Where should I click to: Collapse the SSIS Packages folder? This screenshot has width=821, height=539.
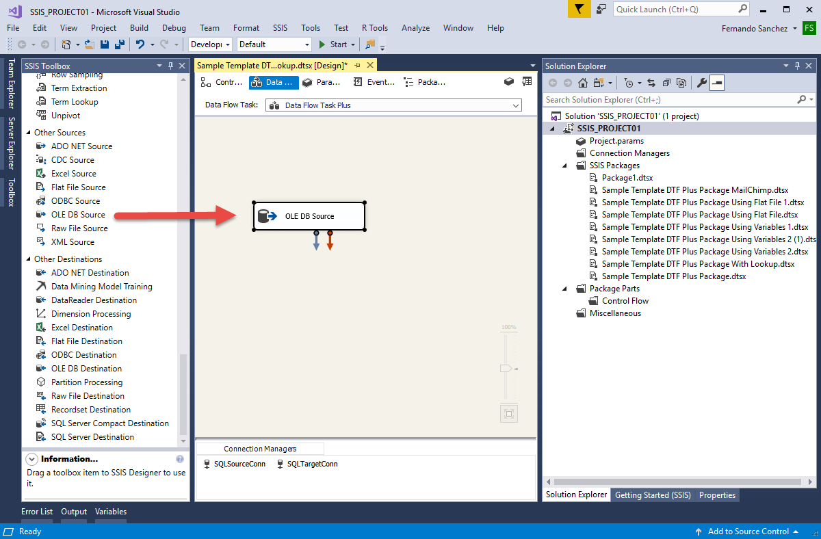(564, 166)
